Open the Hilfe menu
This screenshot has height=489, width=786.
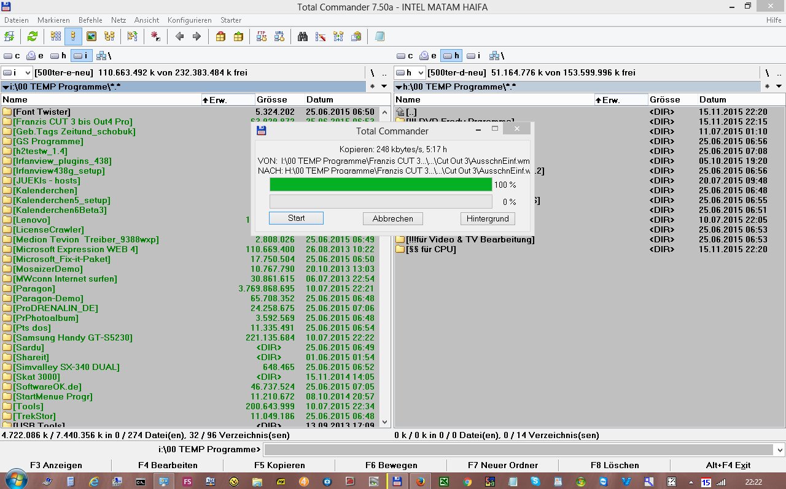click(x=774, y=20)
